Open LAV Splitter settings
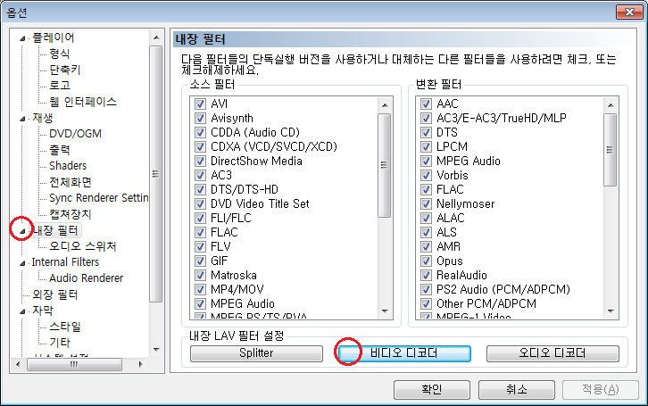 (256, 353)
